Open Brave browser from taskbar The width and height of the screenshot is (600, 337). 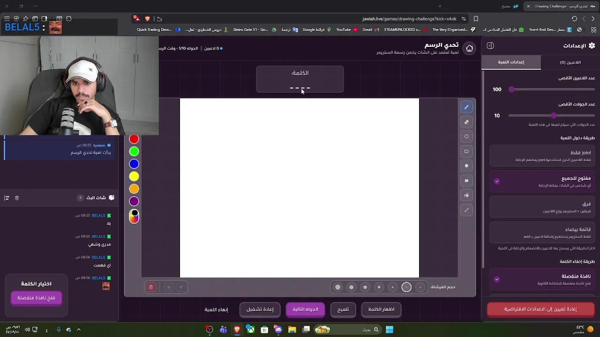(237, 330)
